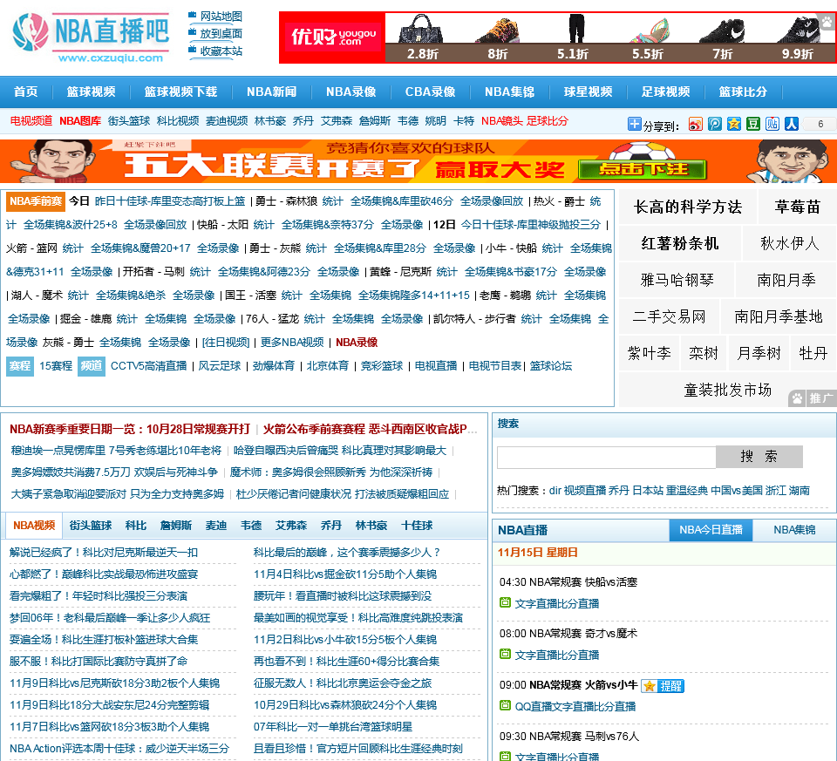
Task: Open CCTV5高清直播 channel link
Action: (148, 366)
